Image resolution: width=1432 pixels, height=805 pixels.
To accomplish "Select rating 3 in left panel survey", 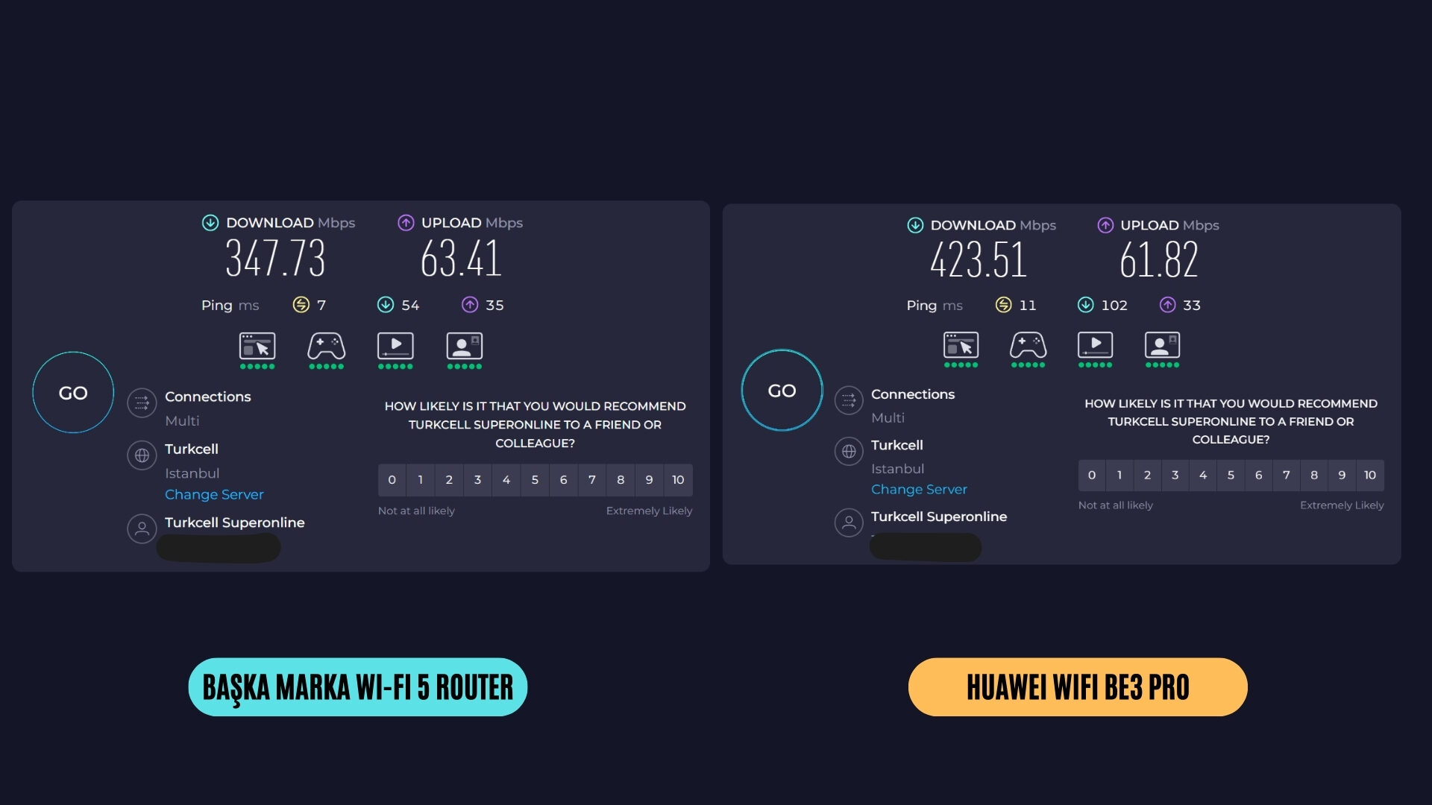I will [477, 480].
